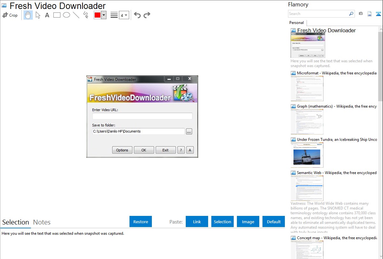Open the Notes tab
The width and height of the screenshot is (383, 259).
pos(42,222)
